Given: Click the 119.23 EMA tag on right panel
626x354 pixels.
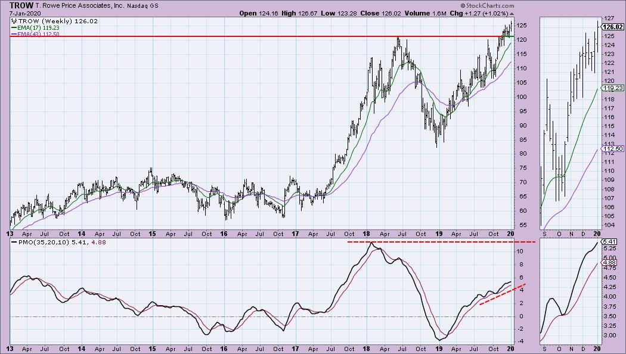Looking at the screenshot, I should click(613, 88).
